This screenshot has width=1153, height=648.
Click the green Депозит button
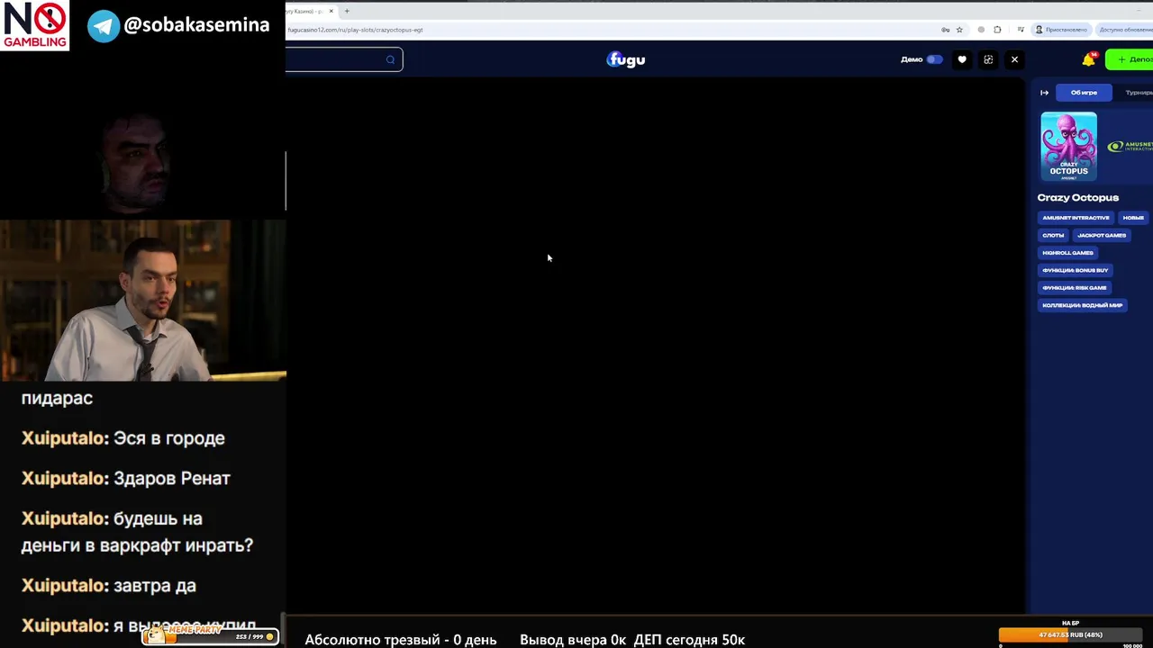click(x=1130, y=59)
